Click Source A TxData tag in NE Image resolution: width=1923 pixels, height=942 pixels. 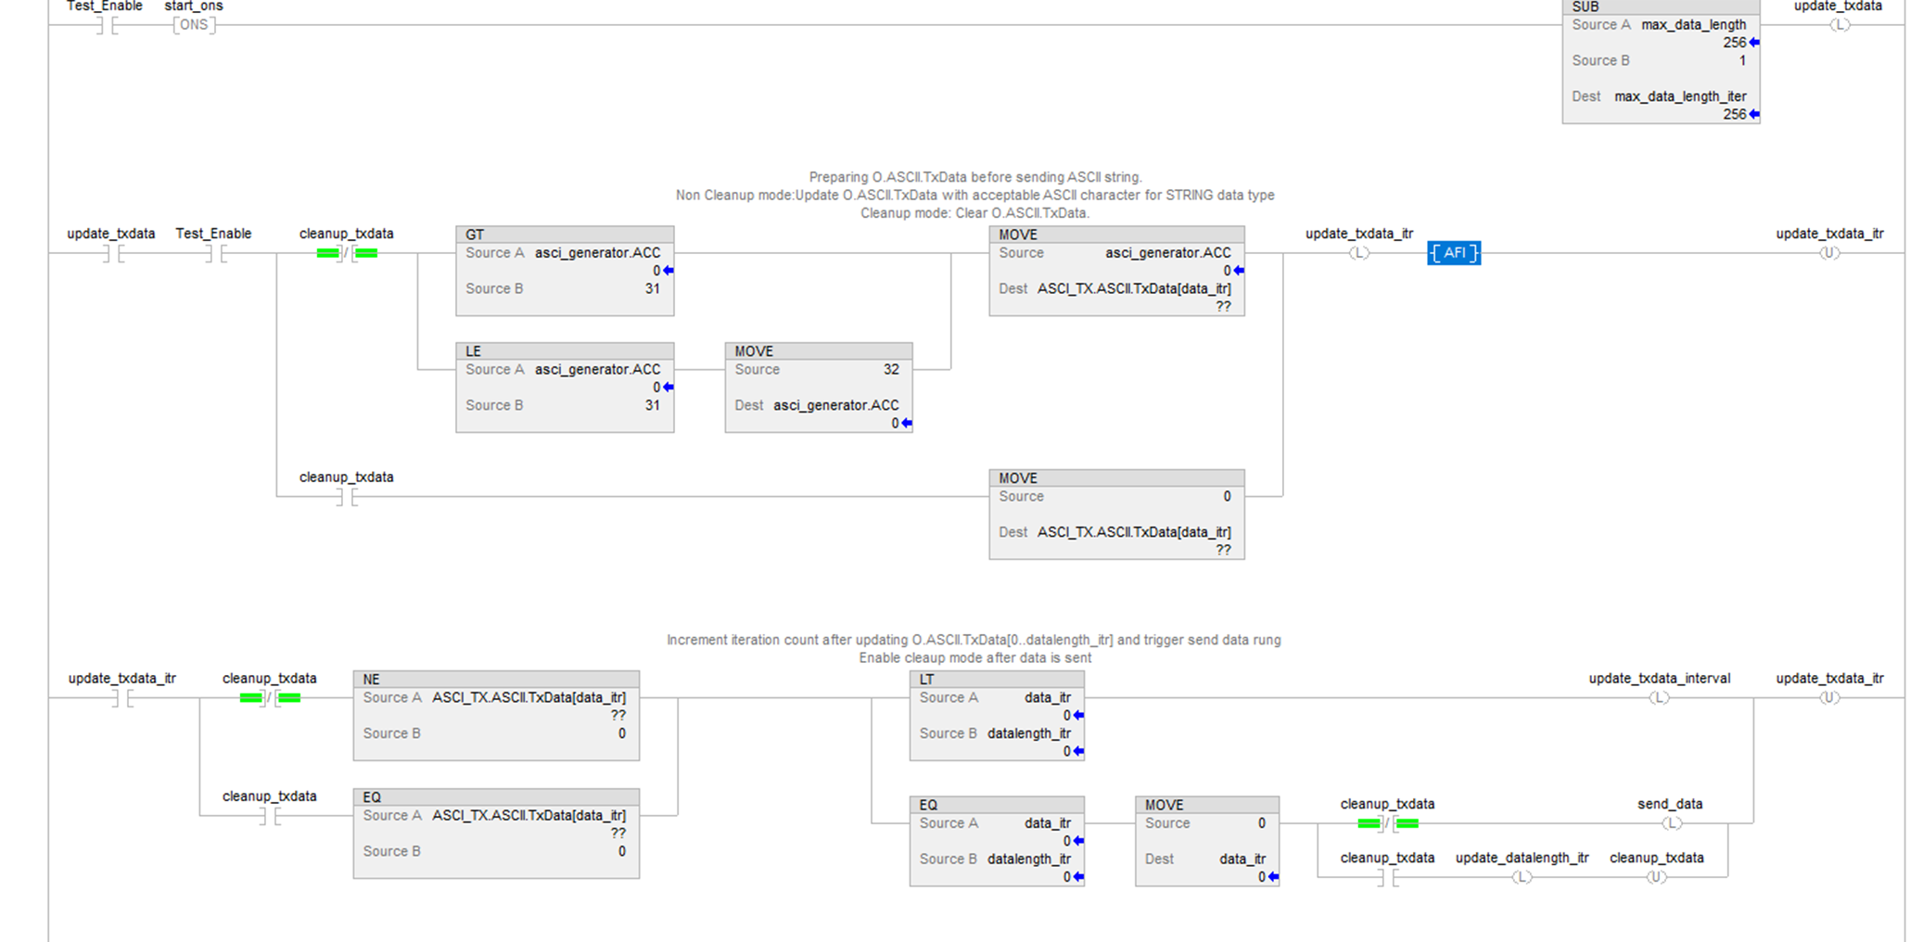point(529,697)
